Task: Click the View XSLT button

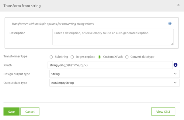Action: coord(163,111)
